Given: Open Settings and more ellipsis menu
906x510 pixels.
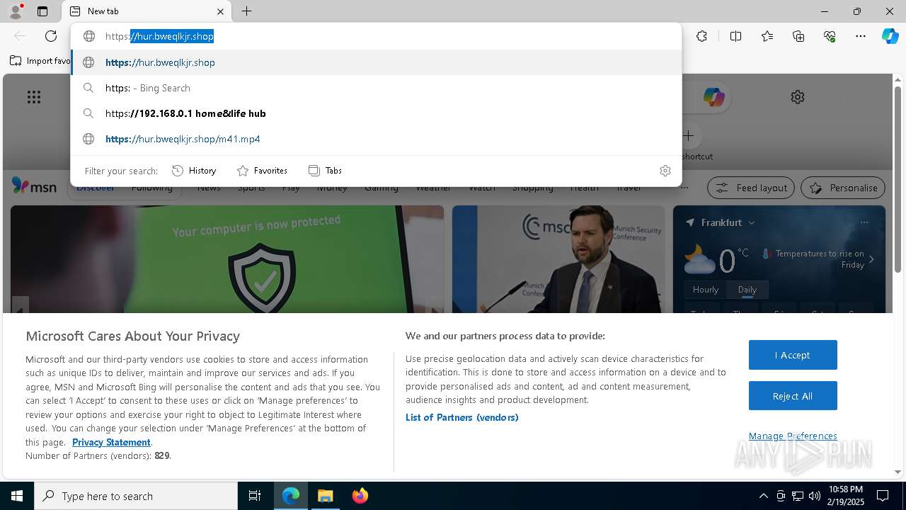Looking at the screenshot, I should (x=861, y=36).
